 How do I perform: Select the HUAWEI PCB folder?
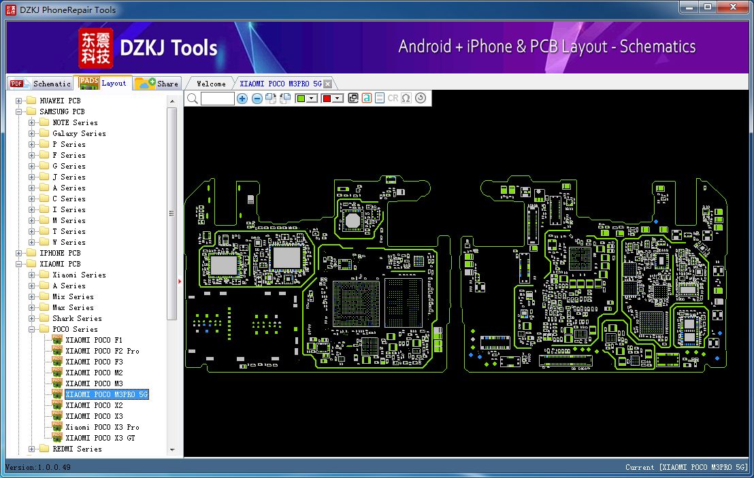(60, 101)
